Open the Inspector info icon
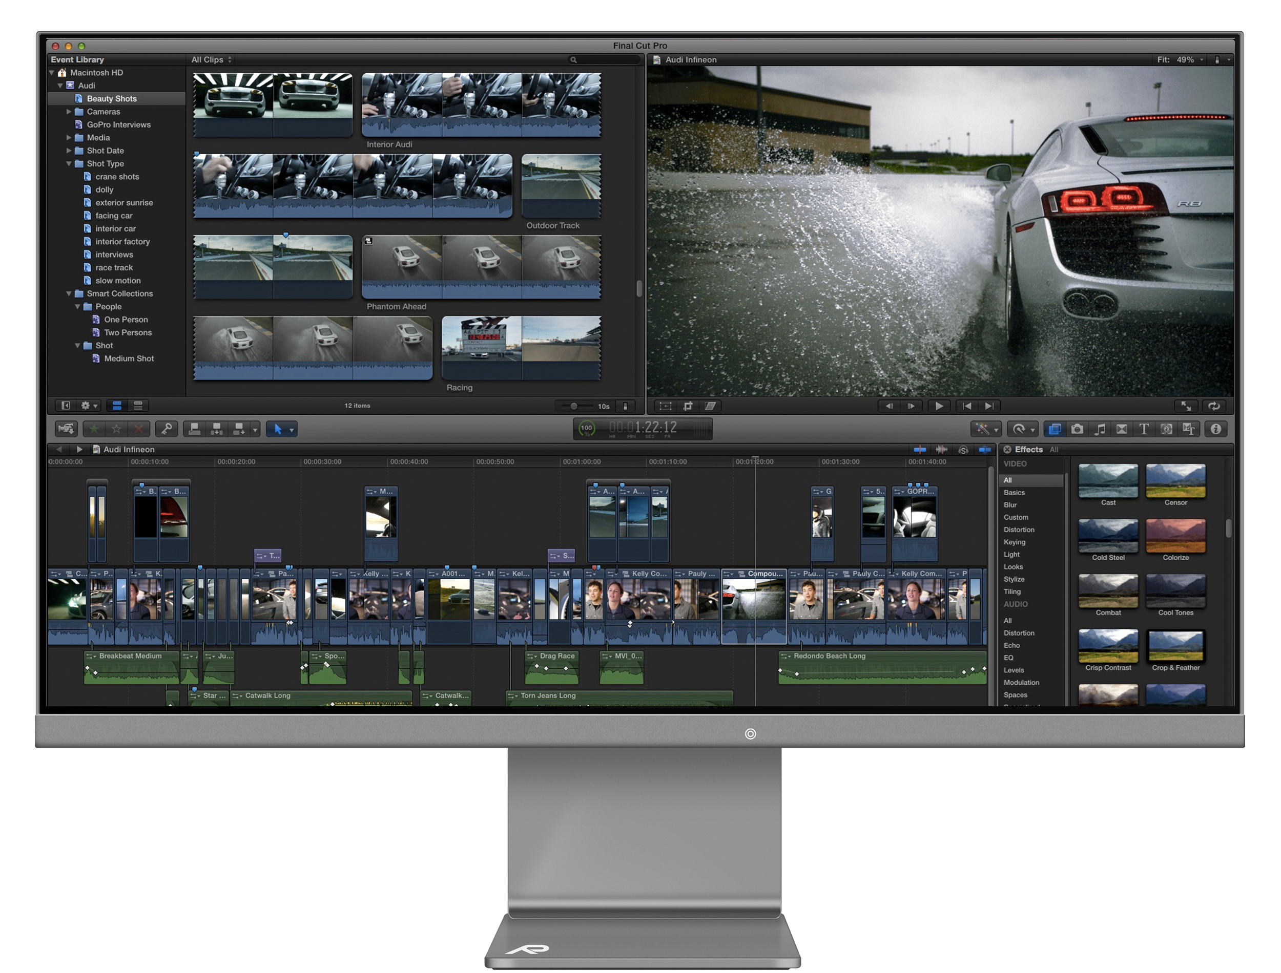Image resolution: width=1281 pixels, height=973 pixels. pyautogui.click(x=1216, y=429)
